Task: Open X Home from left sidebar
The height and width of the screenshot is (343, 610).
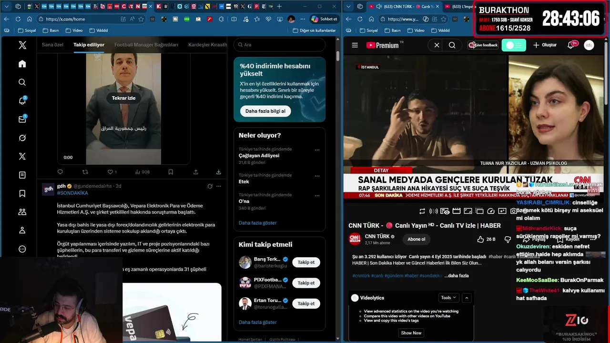Action: (x=22, y=64)
